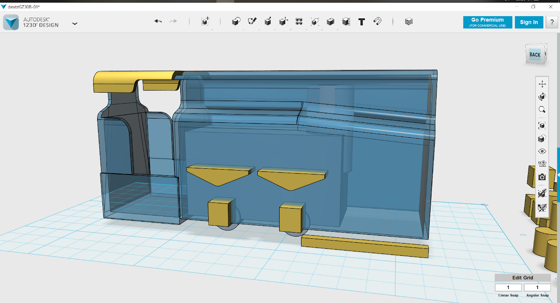Open the Construct tool
The height and width of the screenshot is (303, 560).
pyautogui.click(x=268, y=21)
